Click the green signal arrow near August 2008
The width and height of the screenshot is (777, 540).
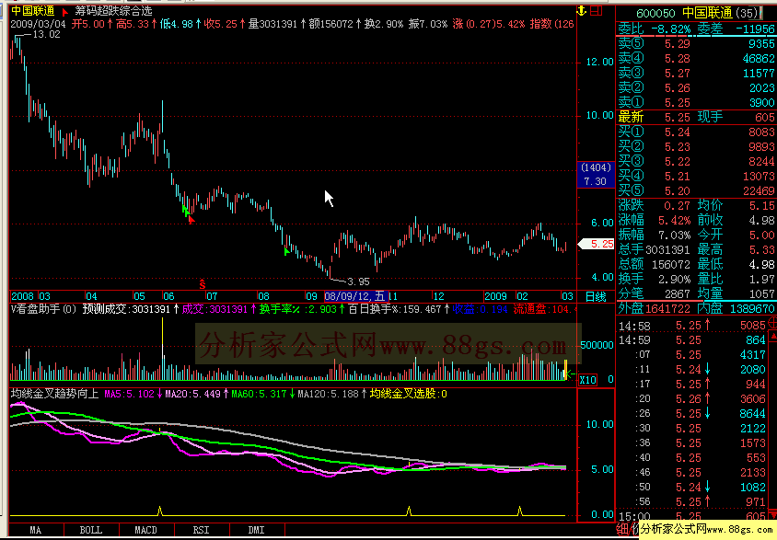(286, 251)
